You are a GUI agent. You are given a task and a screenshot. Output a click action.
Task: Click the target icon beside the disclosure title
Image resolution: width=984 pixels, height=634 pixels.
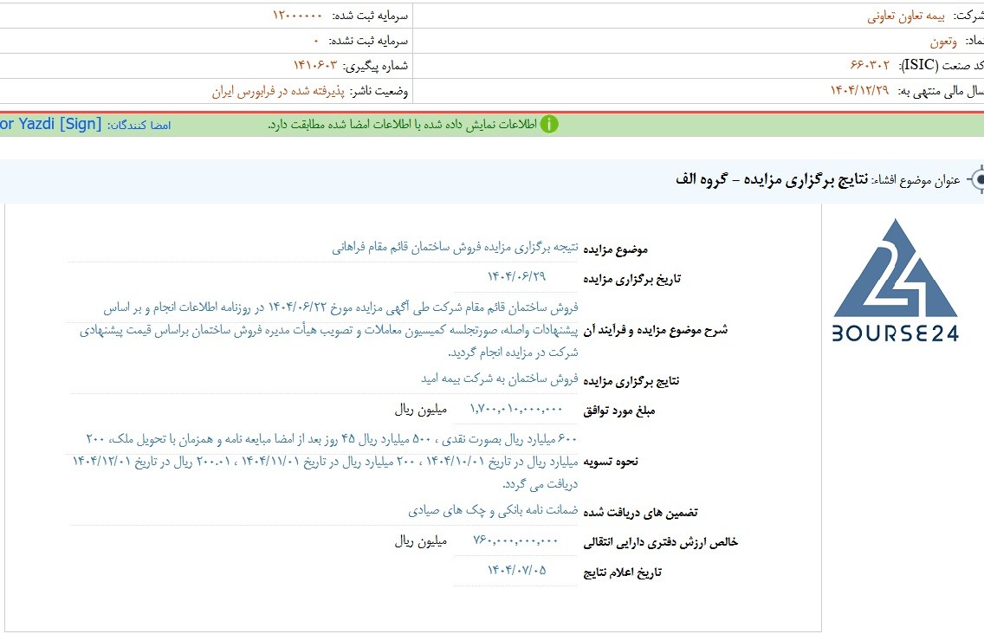coord(976,179)
